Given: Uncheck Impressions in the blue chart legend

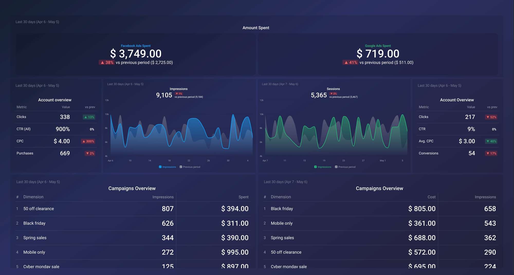Looking at the screenshot, I should click(x=160, y=167).
